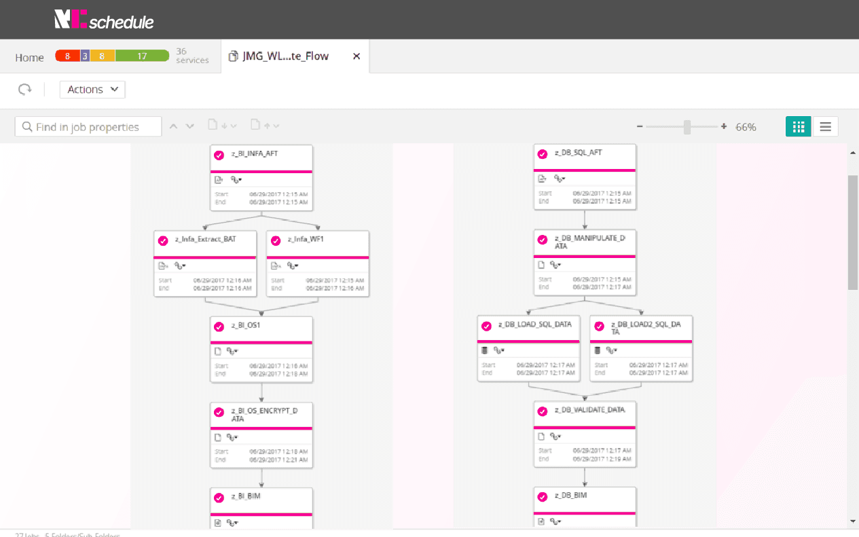Close the JMG_WL...te_Flow tab
The width and height of the screenshot is (859, 537).
pyautogui.click(x=357, y=56)
